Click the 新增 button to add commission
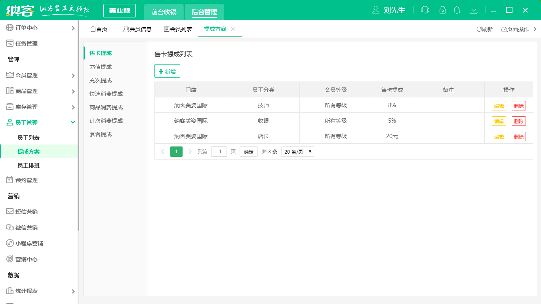 tap(167, 71)
